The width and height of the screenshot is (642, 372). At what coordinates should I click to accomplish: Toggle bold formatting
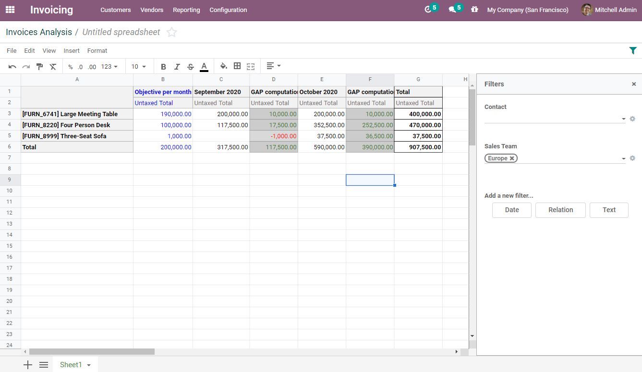tap(163, 66)
